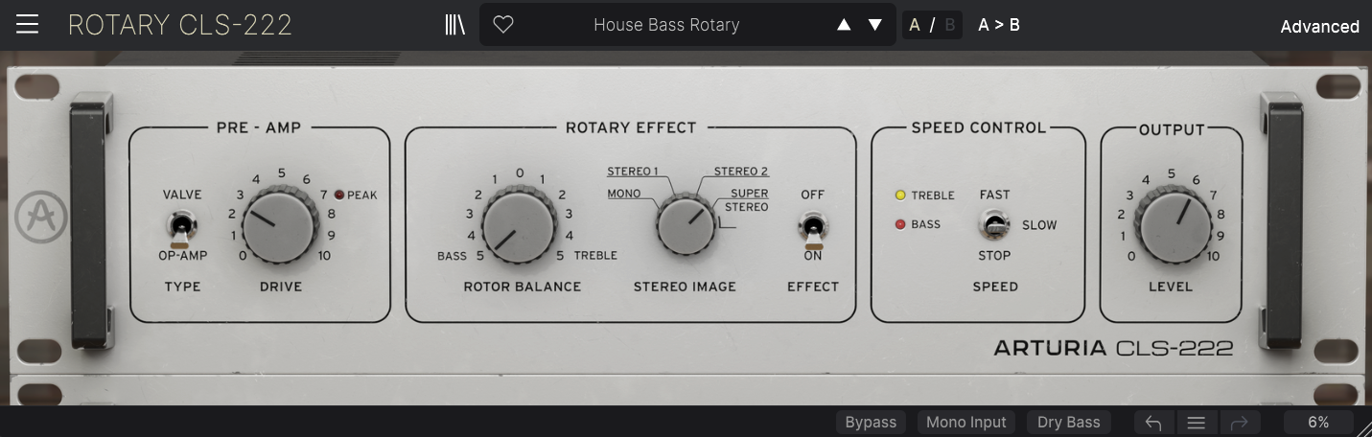Click the OP-AMP label

pos(183,256)
